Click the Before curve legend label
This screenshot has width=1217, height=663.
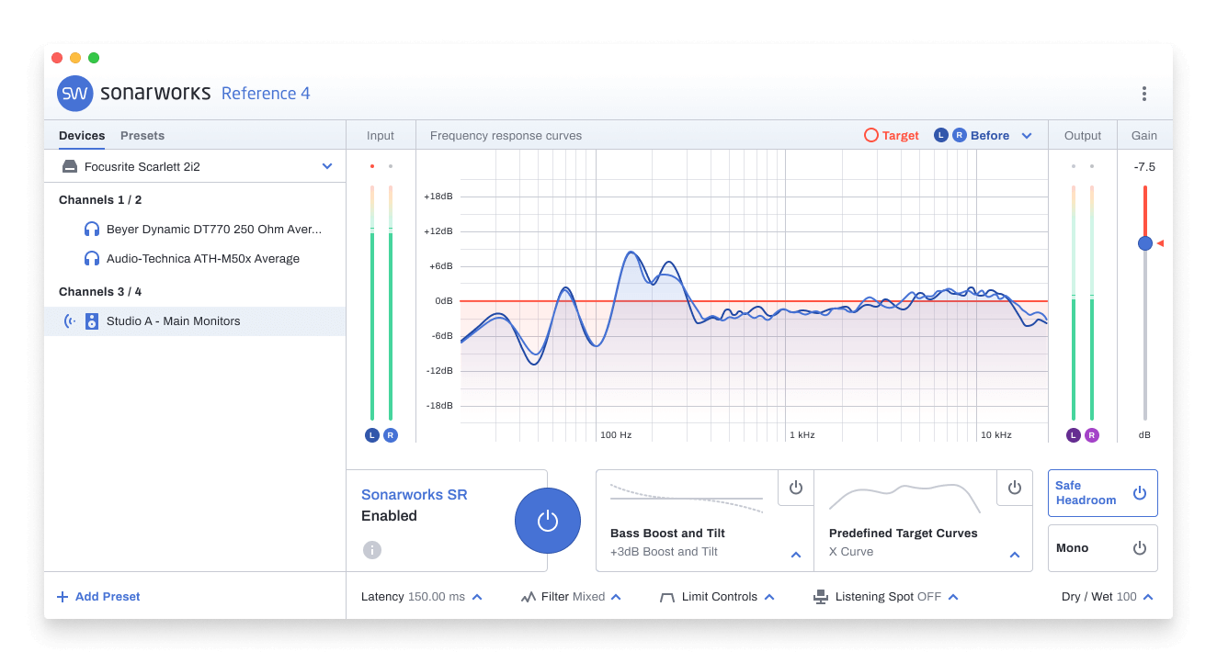990,136
